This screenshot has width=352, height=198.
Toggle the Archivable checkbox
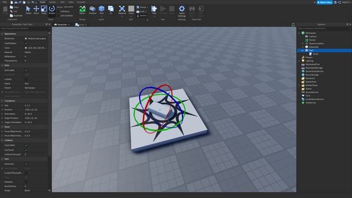pos(26,70)
